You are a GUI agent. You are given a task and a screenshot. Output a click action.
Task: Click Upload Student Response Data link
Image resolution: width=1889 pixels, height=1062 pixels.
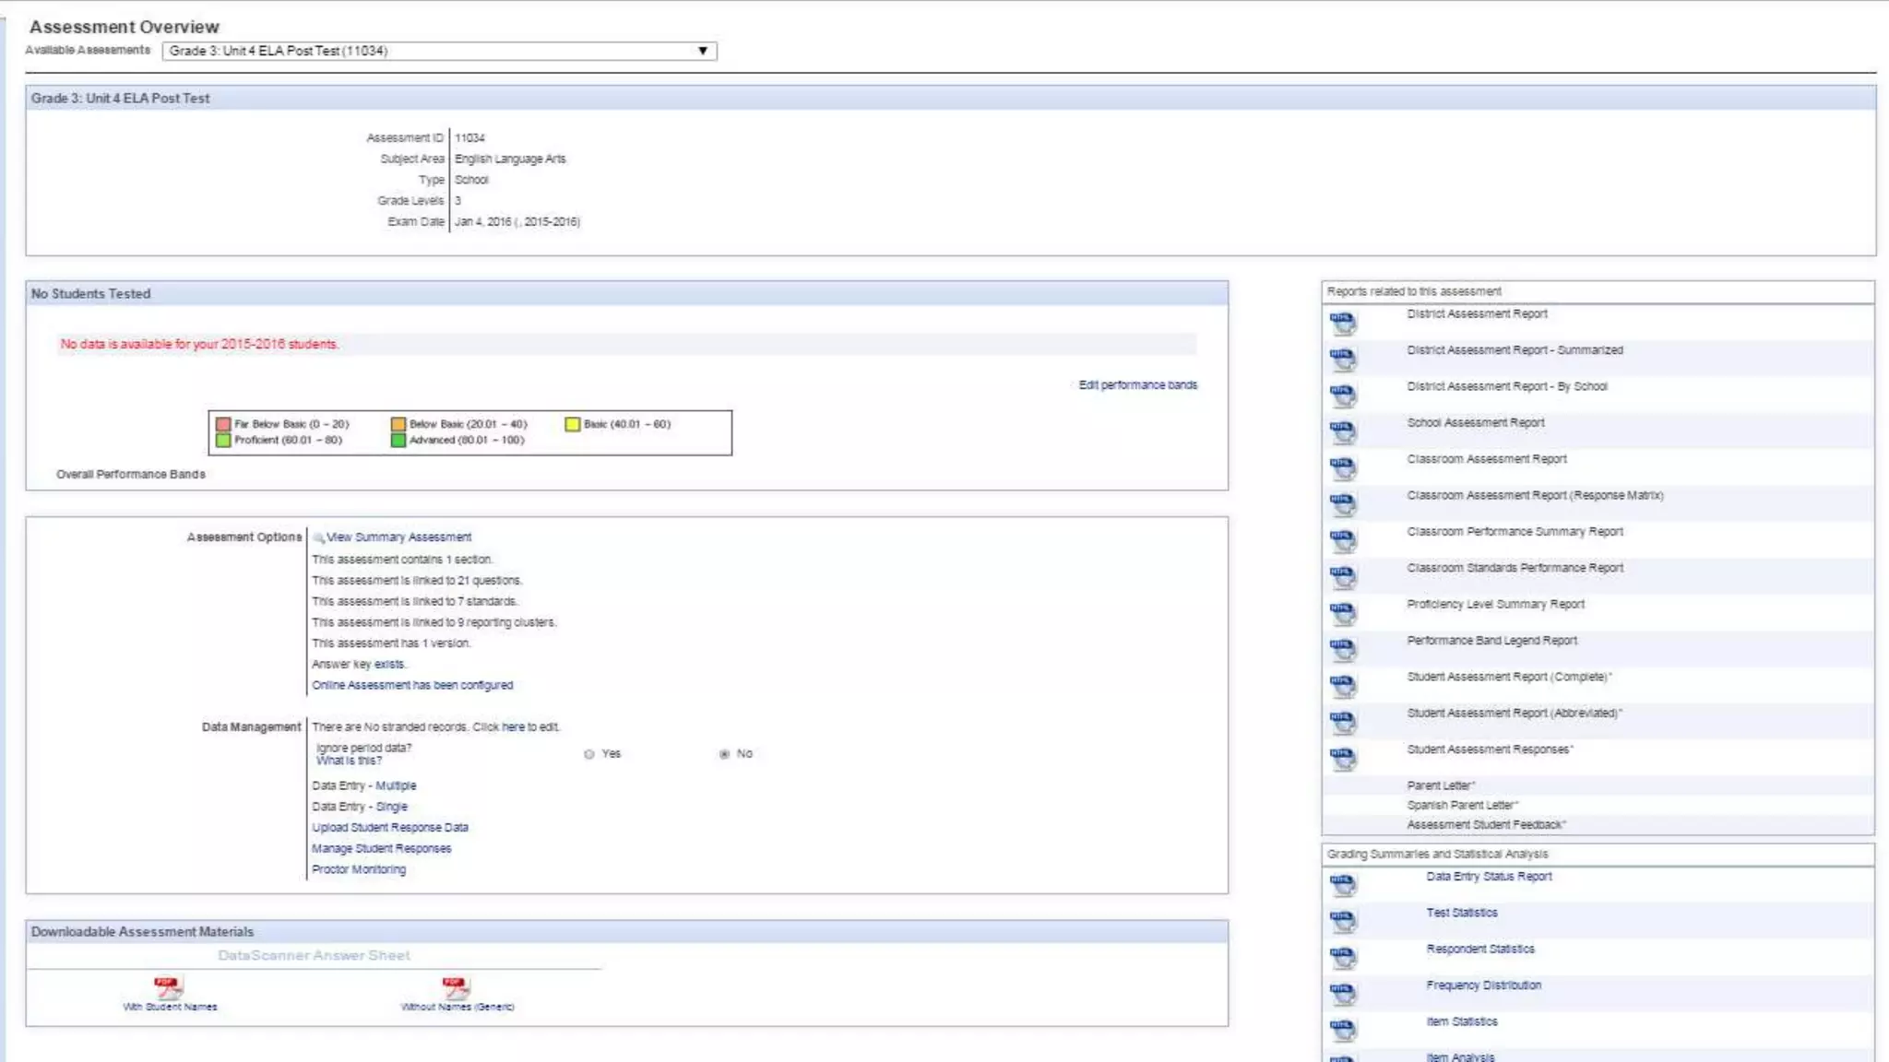pyautogui.click(x=389, y=828)
